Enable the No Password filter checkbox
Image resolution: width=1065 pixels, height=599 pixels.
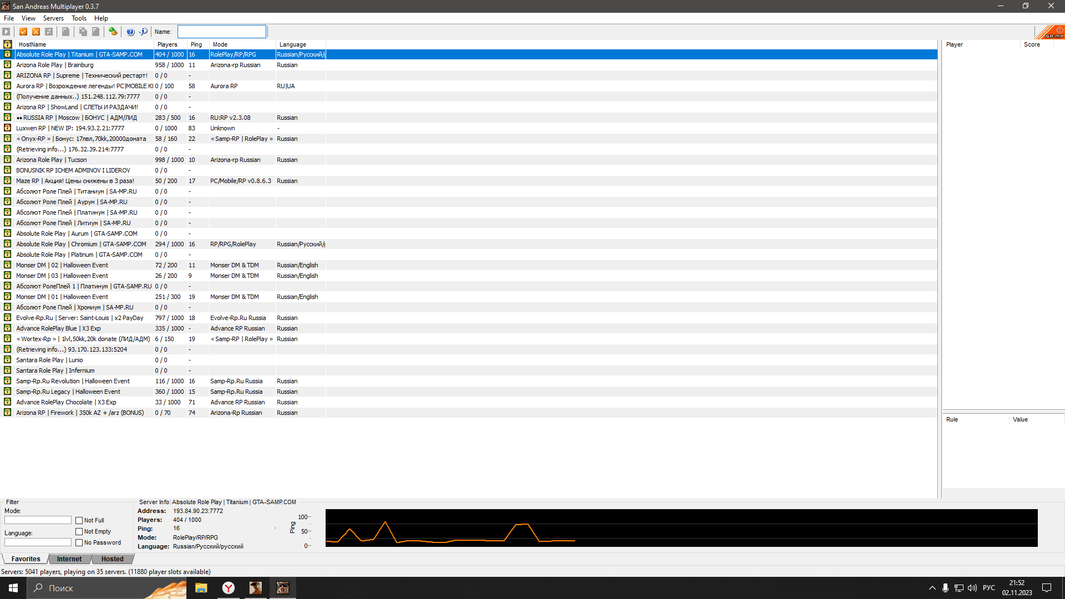79,543
